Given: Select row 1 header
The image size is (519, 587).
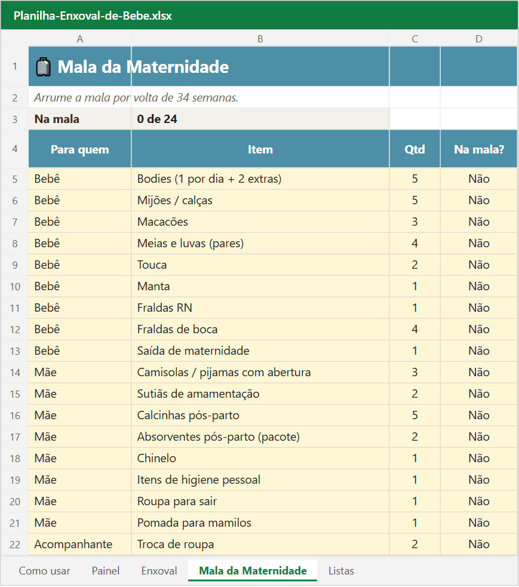Looking at the screenshot, I should (14, 67).
